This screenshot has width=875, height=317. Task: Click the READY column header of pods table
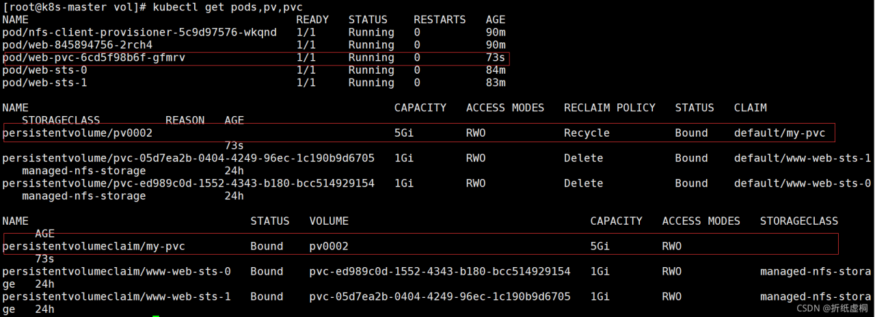click(312, 20)
